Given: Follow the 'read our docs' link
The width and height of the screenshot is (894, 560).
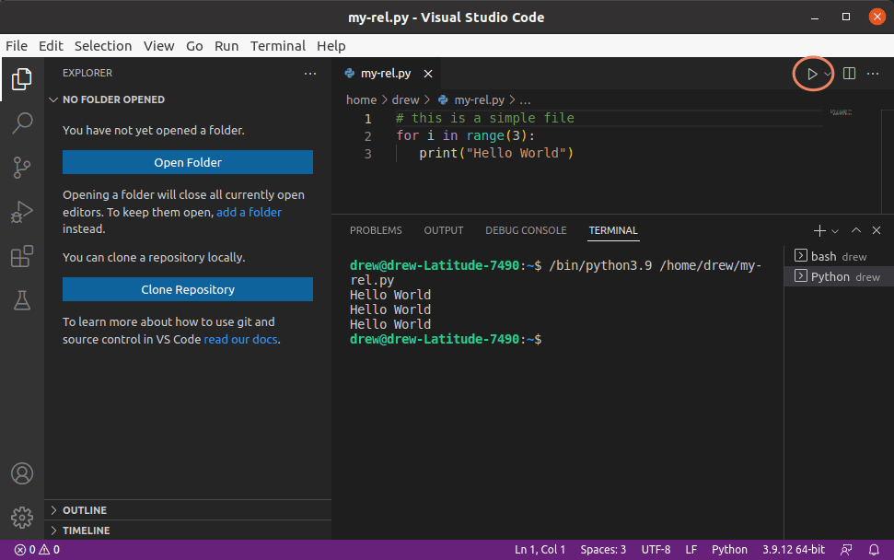Looking at the screenshot, I should click(x=240, y=339).
